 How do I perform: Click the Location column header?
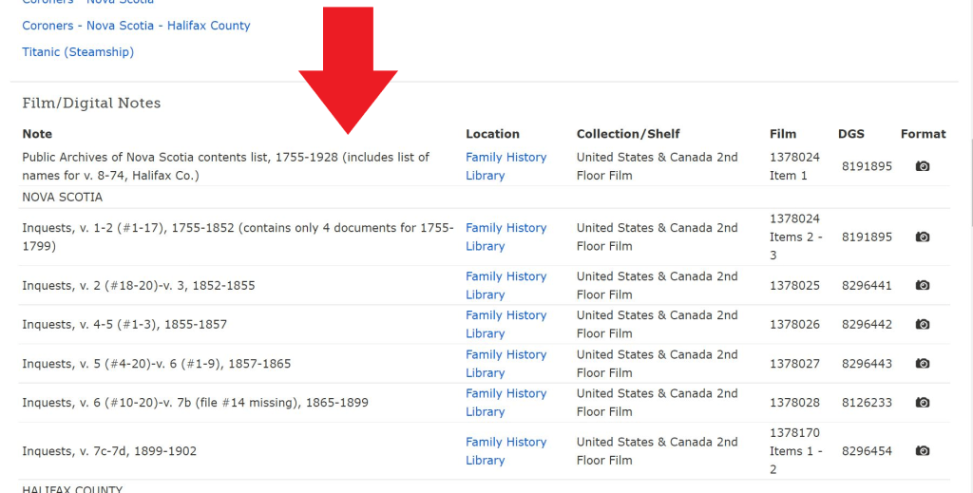492,134
